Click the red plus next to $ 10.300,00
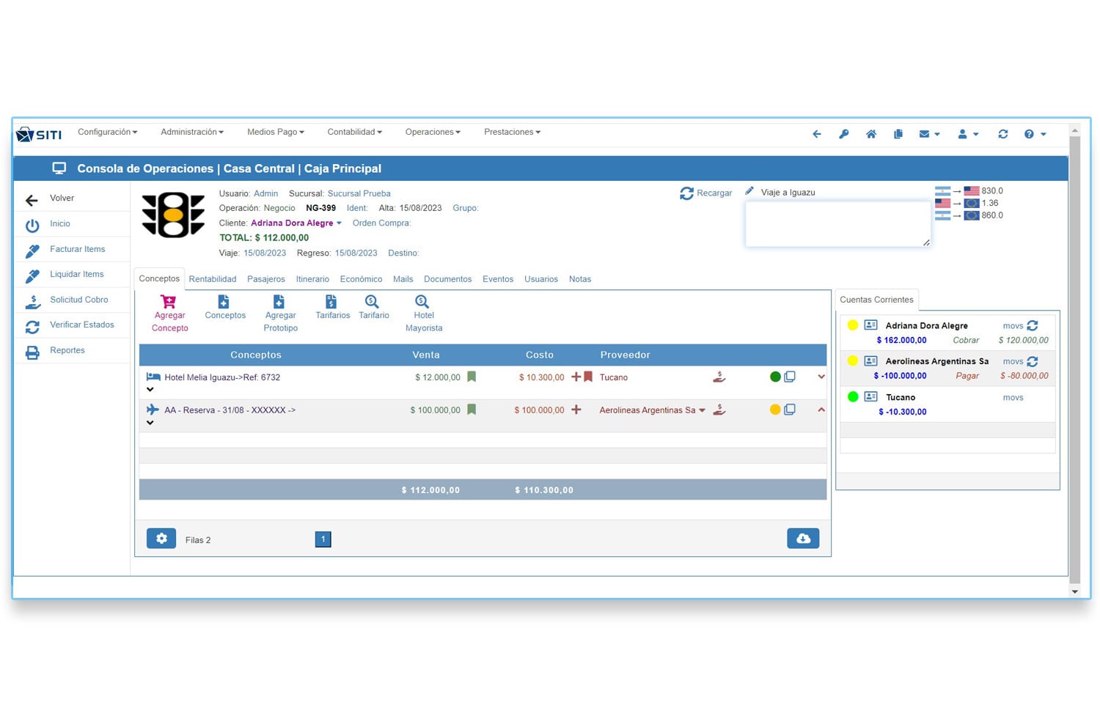1100x718 pixels. (x=576, y=377)
